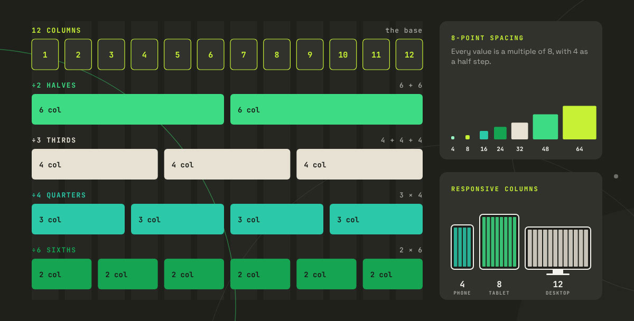Click the second '6 col' bar in Halves

pos(327,109)
